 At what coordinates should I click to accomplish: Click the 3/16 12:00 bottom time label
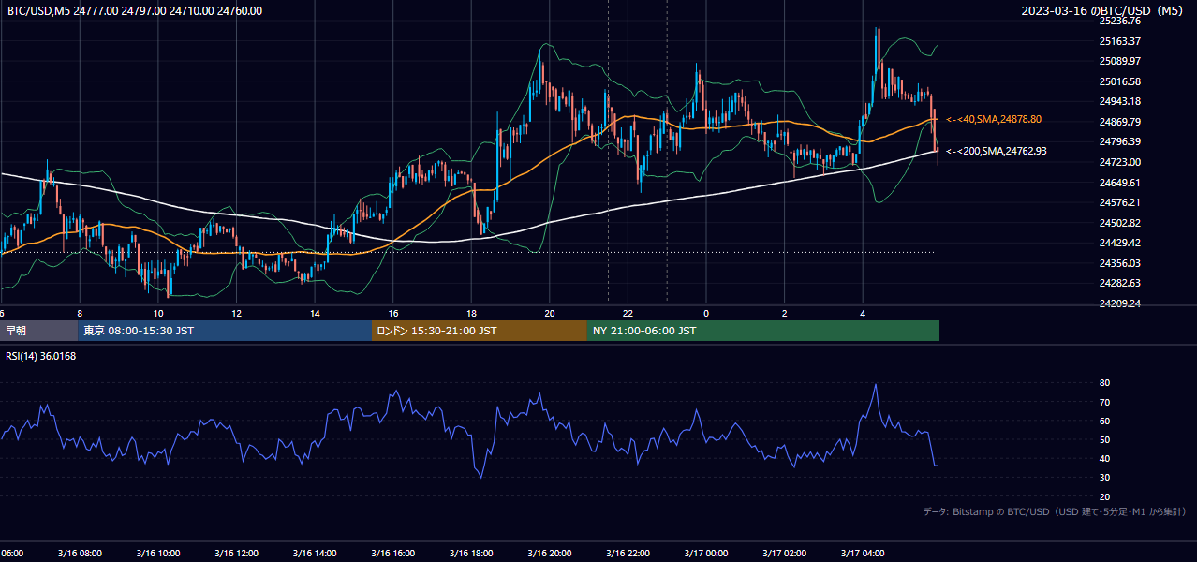(235, 554)
